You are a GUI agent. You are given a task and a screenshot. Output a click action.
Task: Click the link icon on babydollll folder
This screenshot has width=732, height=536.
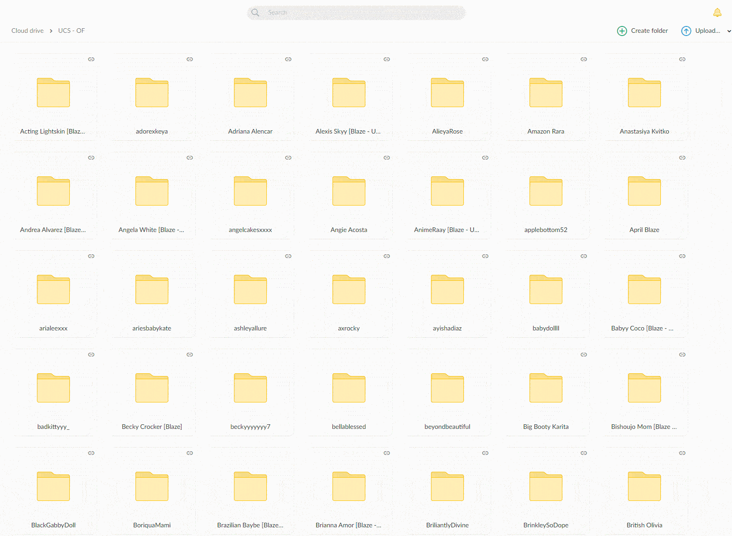point(584,256)
